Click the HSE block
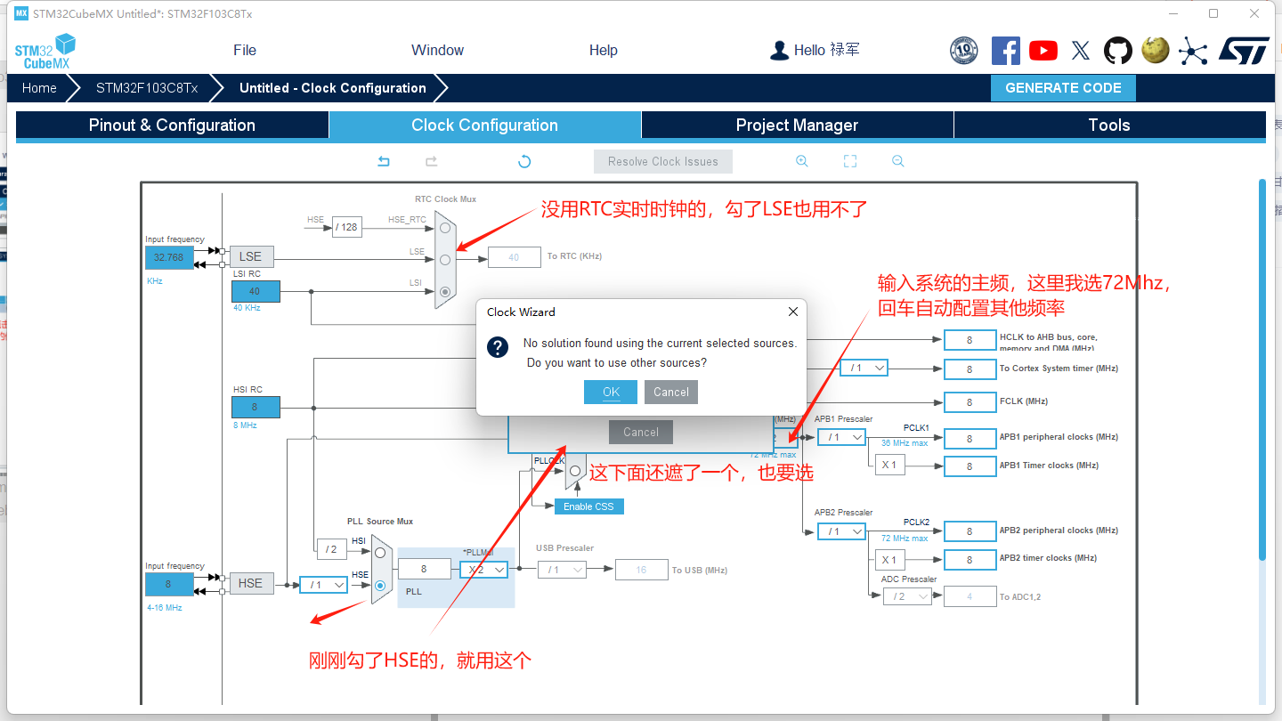Screen dimensions: 1282x721 (x=251, y=583)
